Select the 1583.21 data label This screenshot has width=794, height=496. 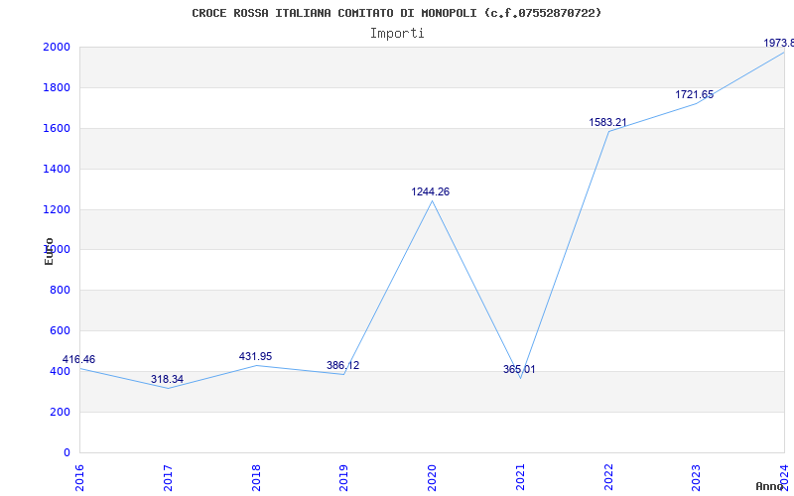(x=607, y=122)
